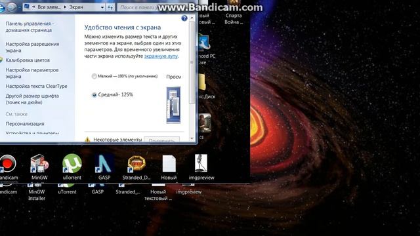This screenshot has height=236, width=420.
Task: Click the Все элем... breadcrumb segment
Action: [49, 7]
